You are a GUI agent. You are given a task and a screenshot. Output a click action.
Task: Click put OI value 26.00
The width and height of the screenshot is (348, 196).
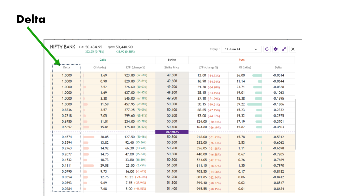point(241,75)
